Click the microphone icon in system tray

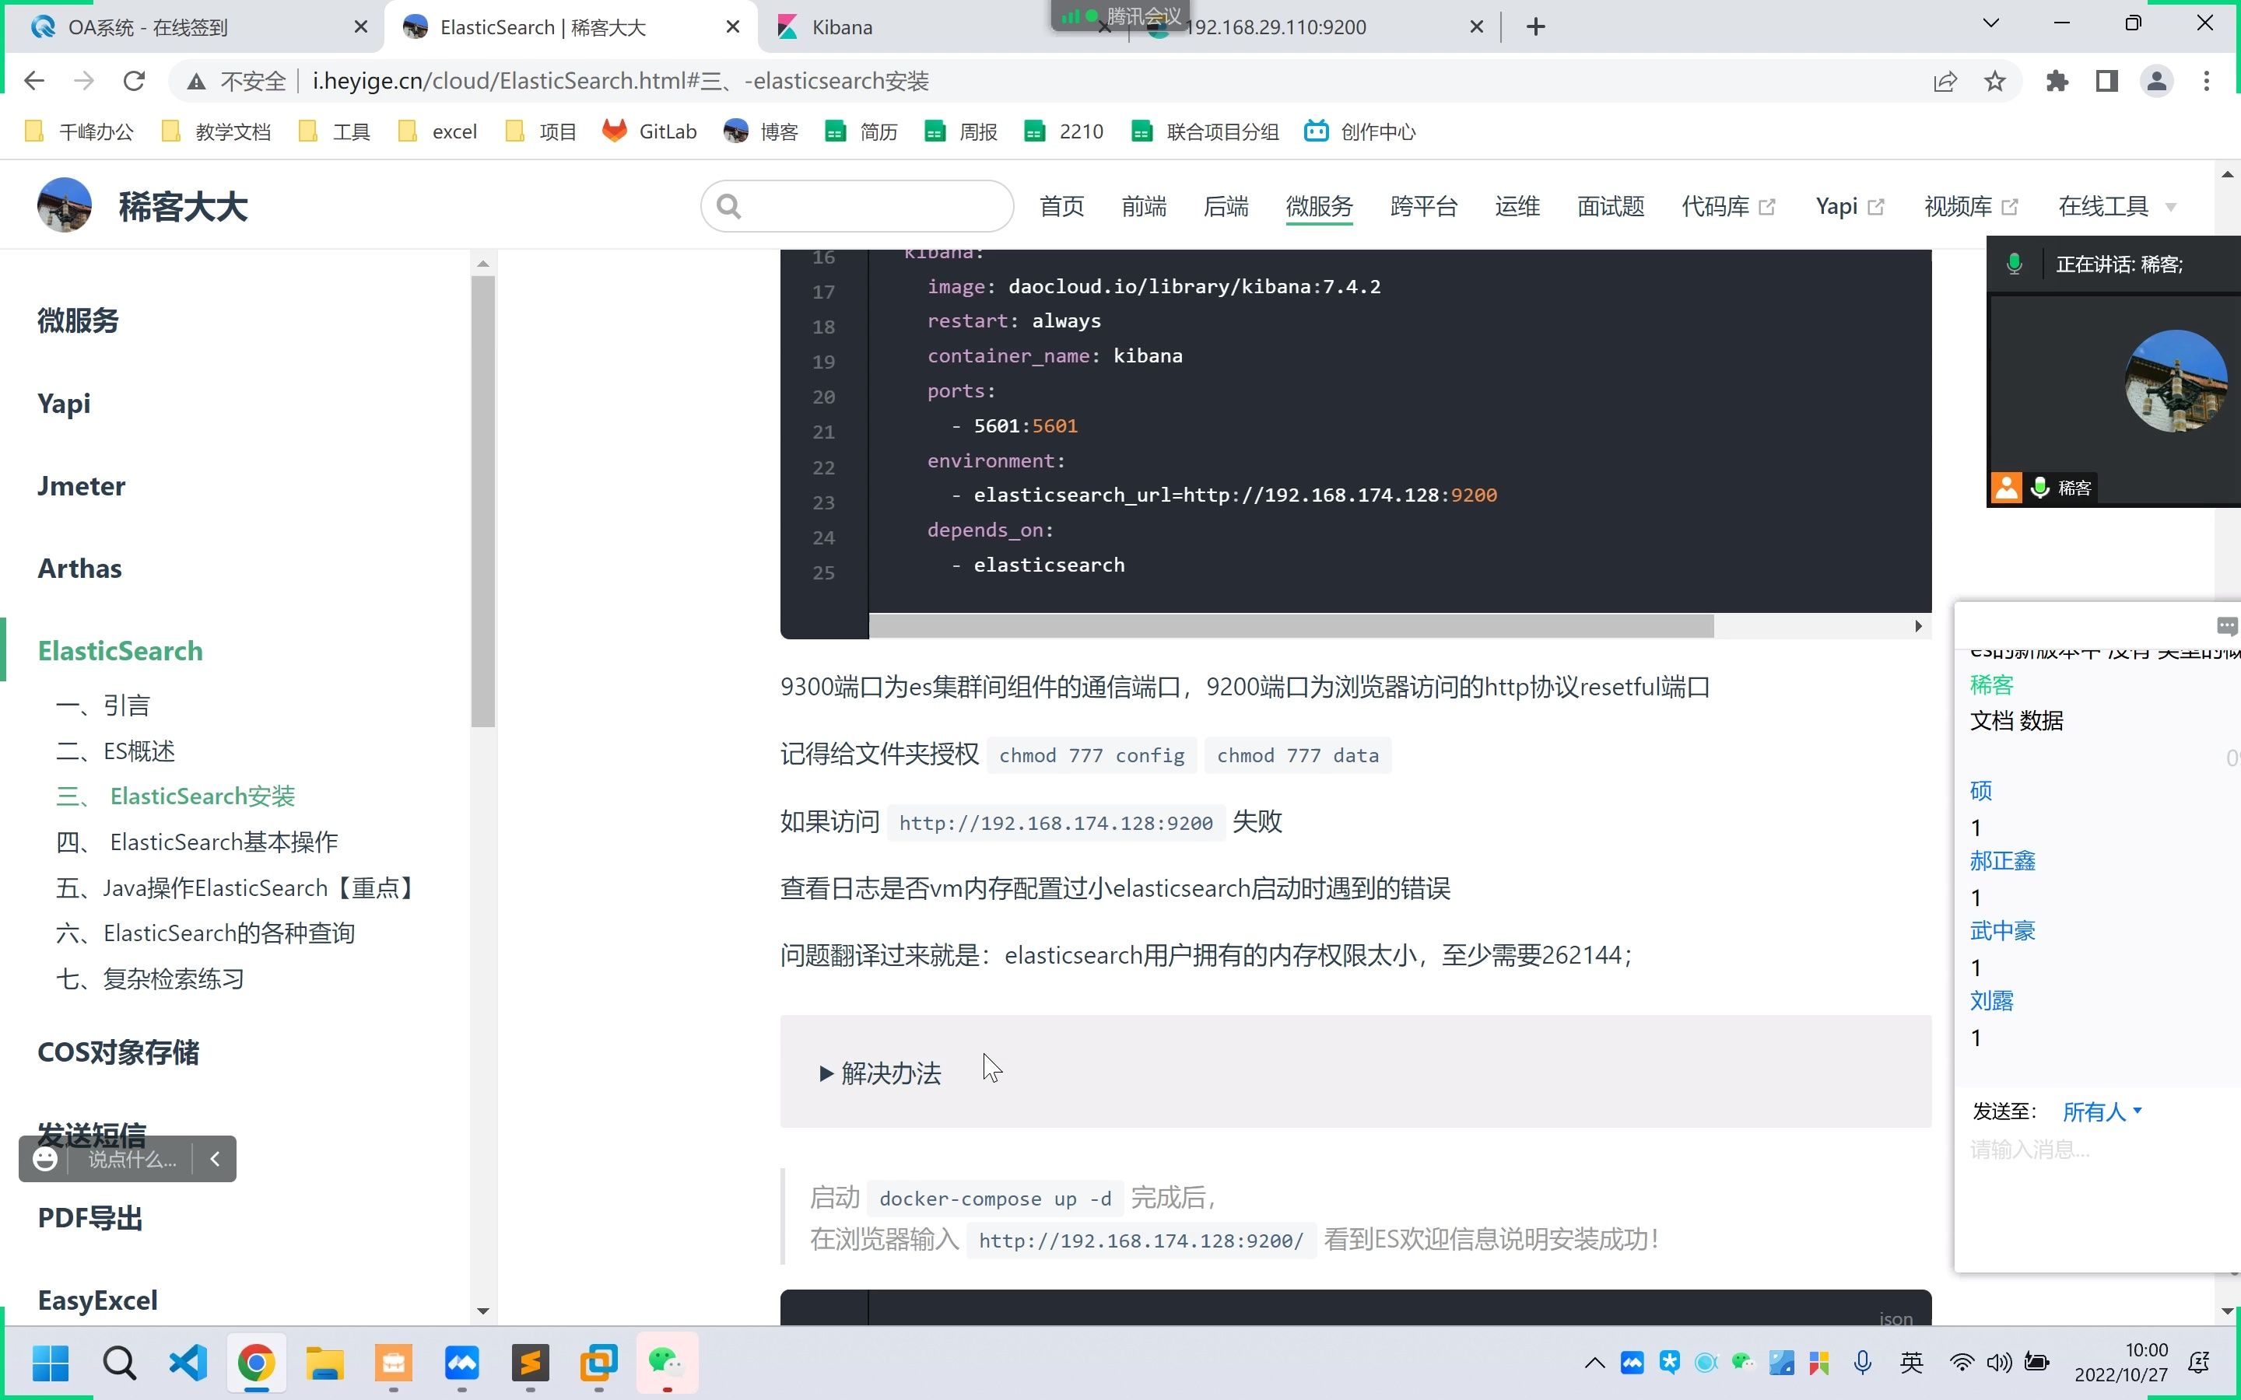(x=1862, y=1362)
